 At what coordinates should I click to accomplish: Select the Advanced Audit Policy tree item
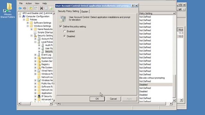coord(47,99)
